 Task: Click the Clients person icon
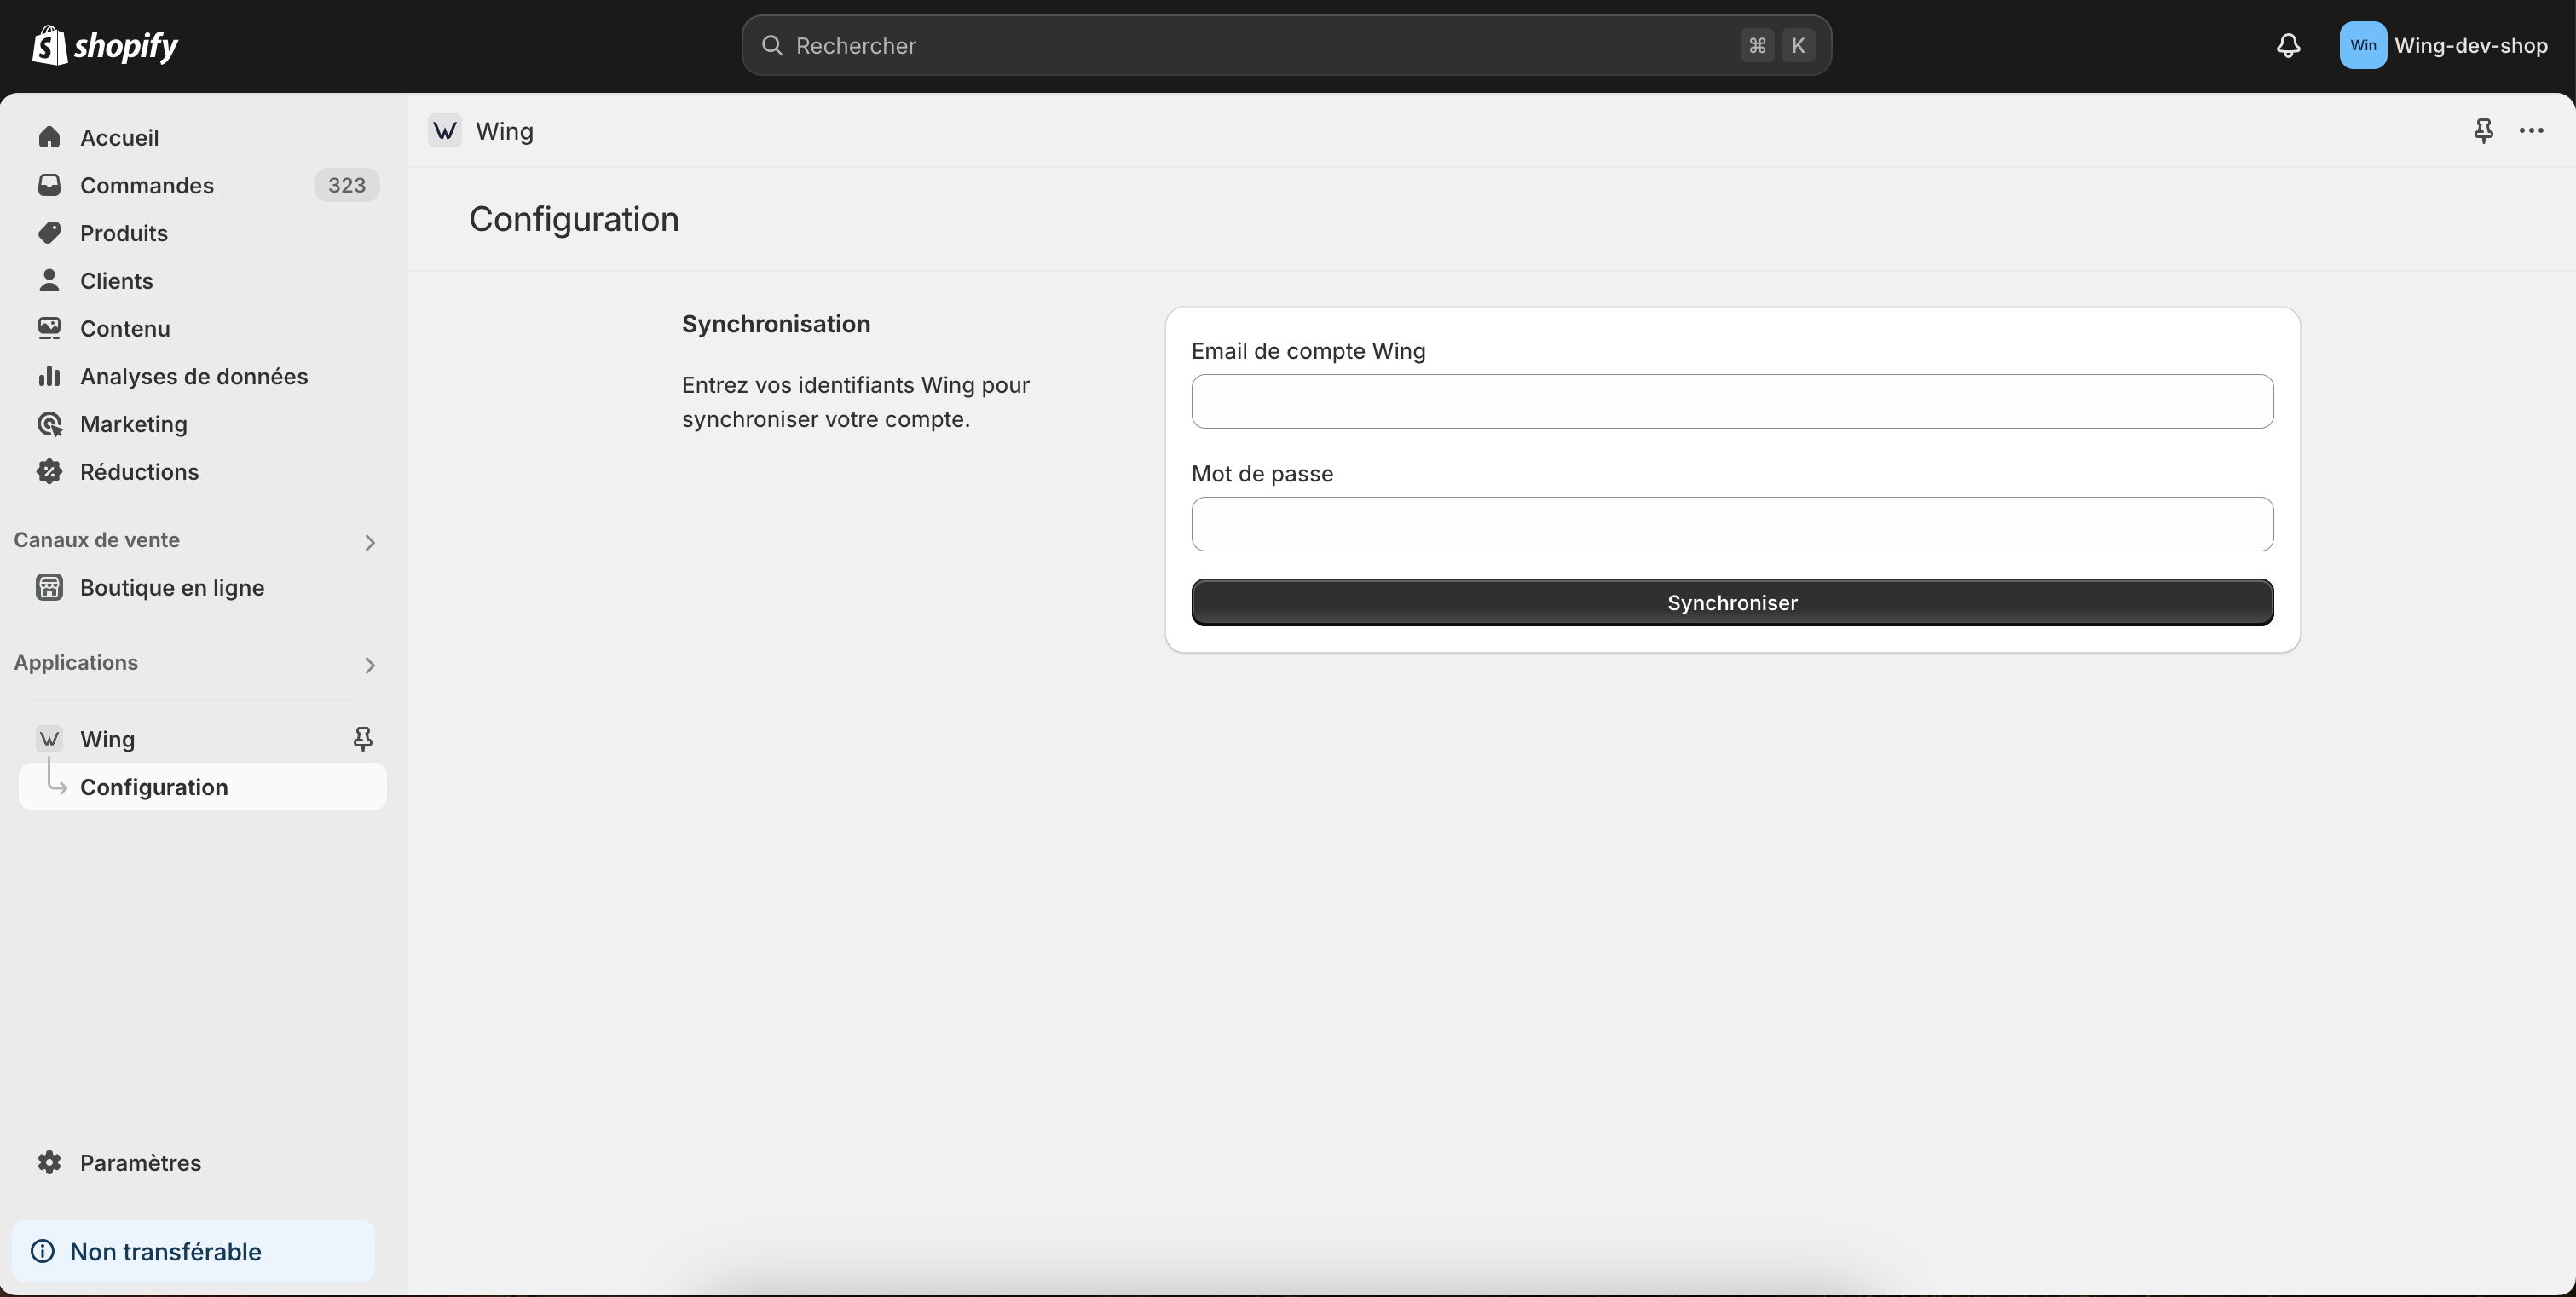(49, 281)
